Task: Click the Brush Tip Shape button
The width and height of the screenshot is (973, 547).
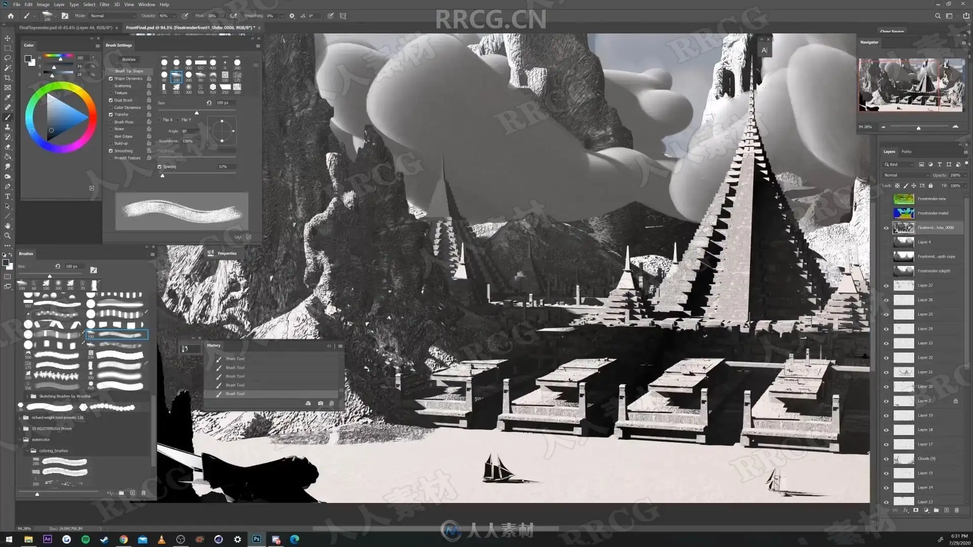Action: point(129,71)
